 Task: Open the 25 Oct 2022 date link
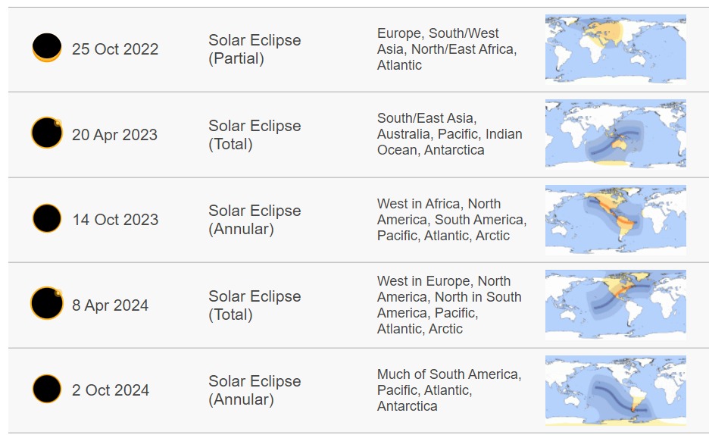115,49
